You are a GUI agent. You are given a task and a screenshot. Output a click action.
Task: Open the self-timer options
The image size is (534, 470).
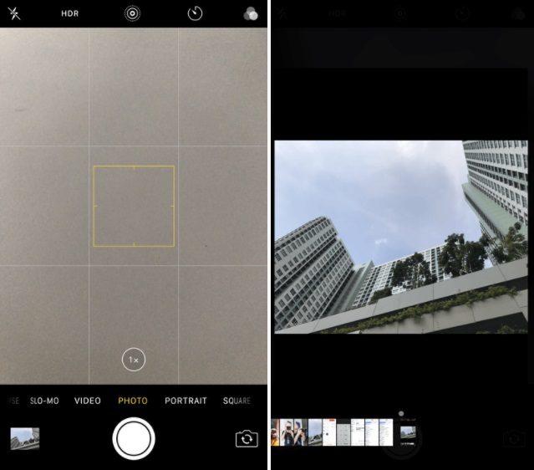pyautogui.click(x=195, y=13)
